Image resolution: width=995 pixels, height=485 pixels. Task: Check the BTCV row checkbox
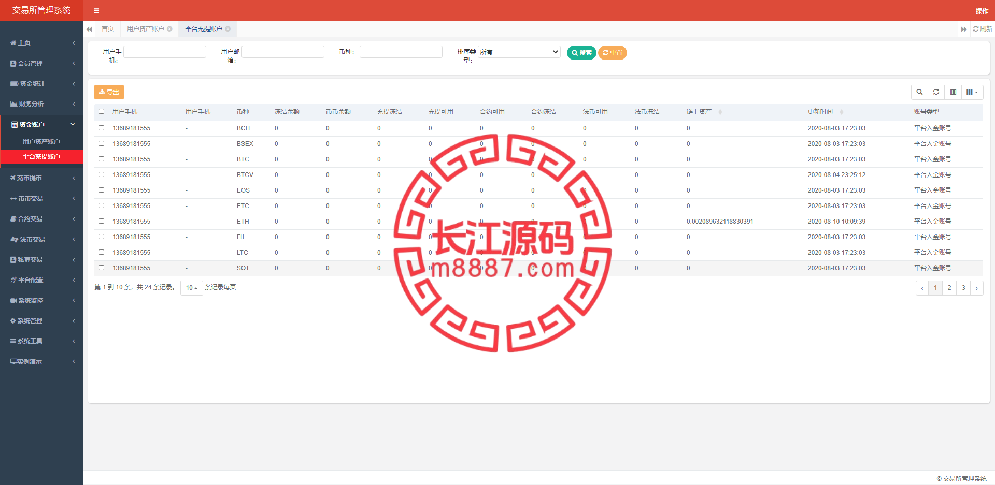pyautogui.click(x=102, y=174)
